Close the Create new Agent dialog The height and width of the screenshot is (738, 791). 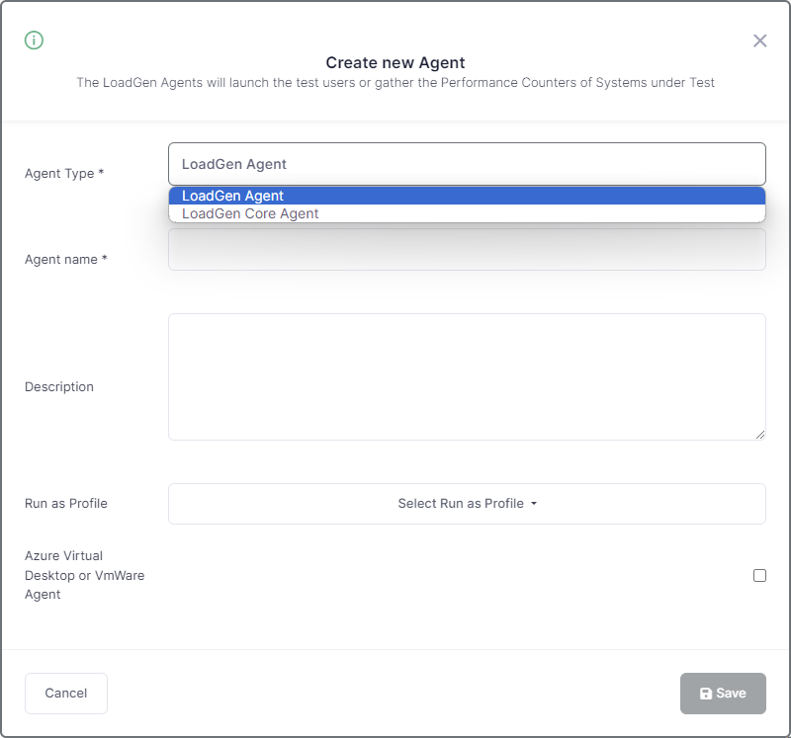759,41
